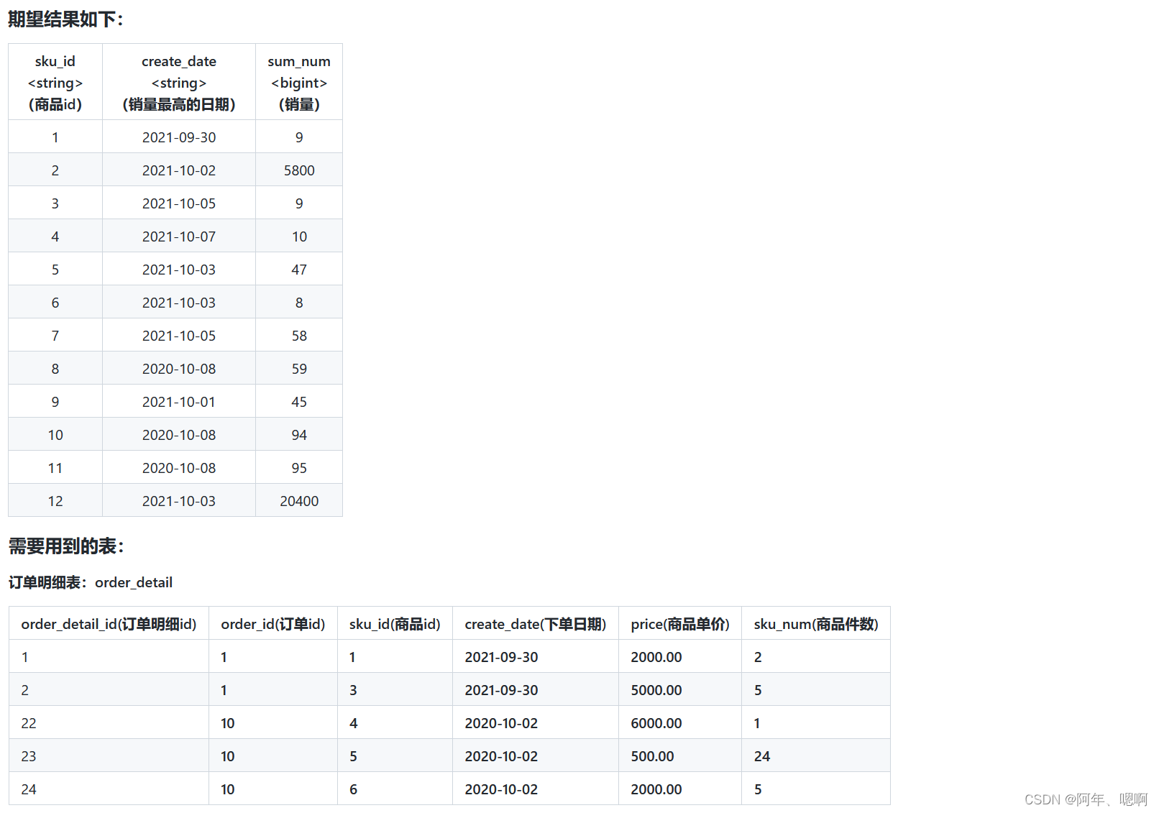Click the 'sku_num(商品件数)' column header
The width and height of the screenshot is (1159, 813).
click(x=816, y=624)
